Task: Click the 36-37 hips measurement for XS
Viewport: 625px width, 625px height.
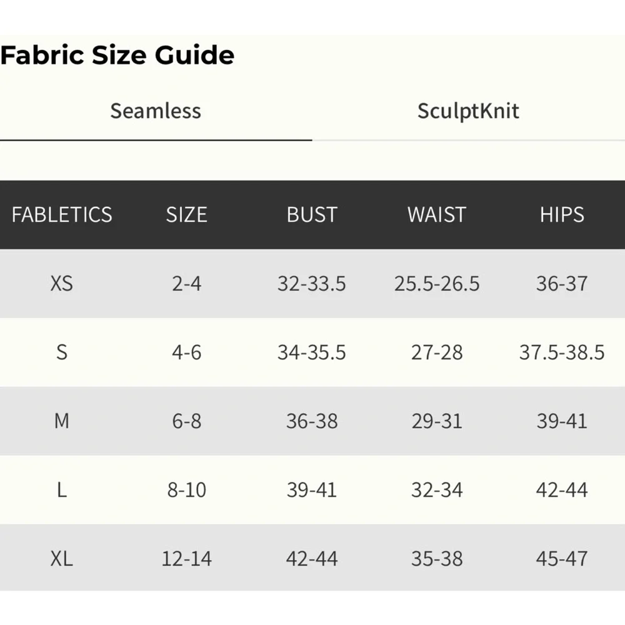Action: (x=562, y=284)
